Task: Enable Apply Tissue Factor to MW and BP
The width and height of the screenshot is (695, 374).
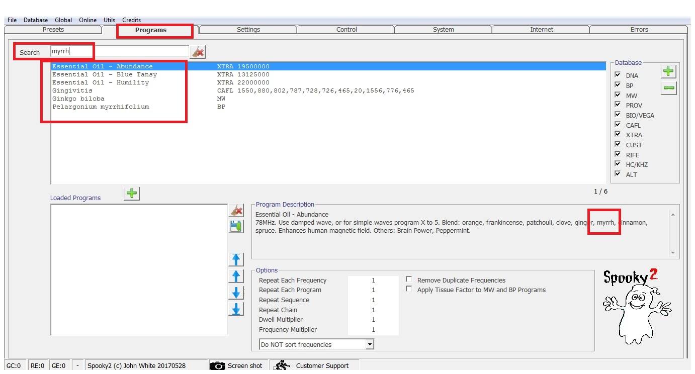Action: (x=409, y=289)
